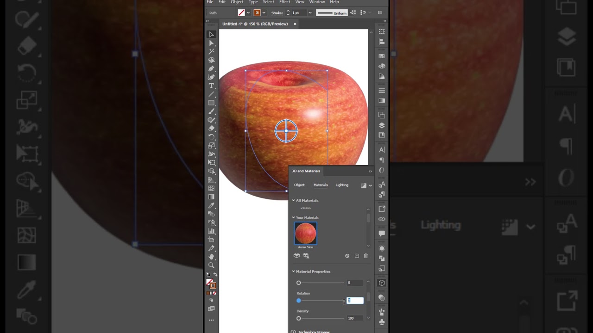This screenshot has height=333, width=593.
Task: Switch to the Lighting tab
Action: click(x=342, y=185)
